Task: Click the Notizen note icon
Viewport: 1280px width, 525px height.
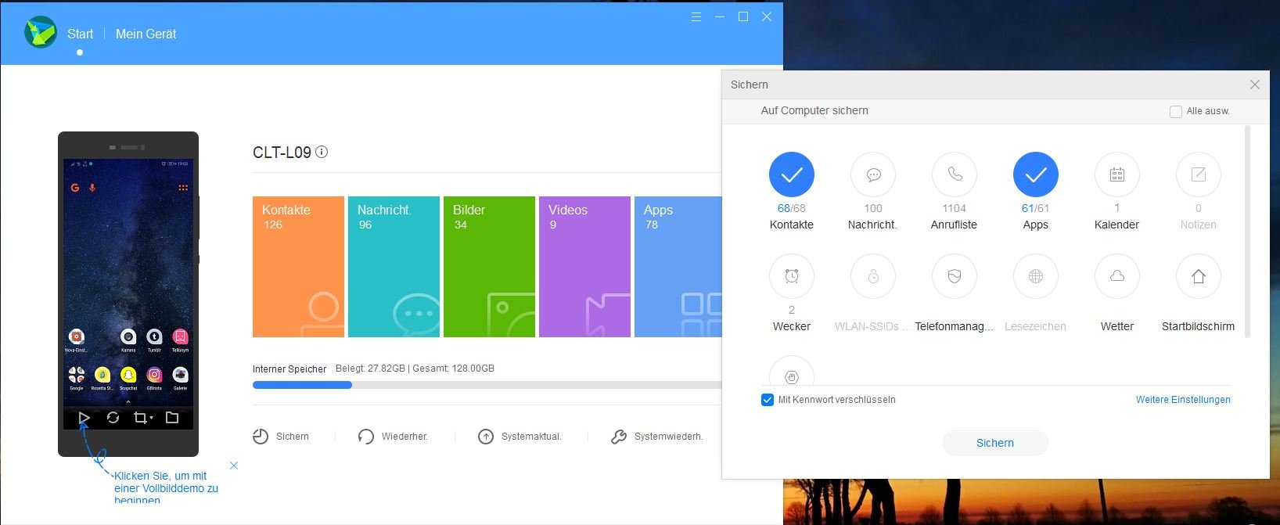Action: tap(1199, 174)
